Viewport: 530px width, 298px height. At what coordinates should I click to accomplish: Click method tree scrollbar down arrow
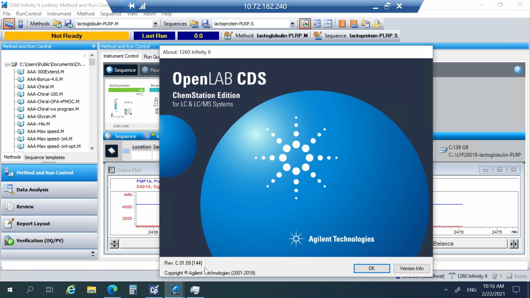tap(92, 148)
